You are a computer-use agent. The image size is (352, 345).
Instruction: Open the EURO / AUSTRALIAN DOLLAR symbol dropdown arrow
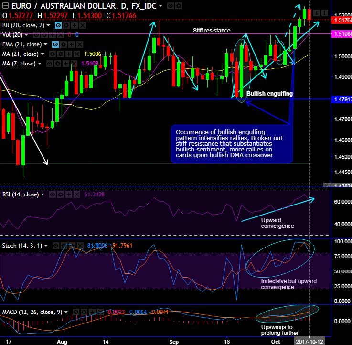pos(160,6)
